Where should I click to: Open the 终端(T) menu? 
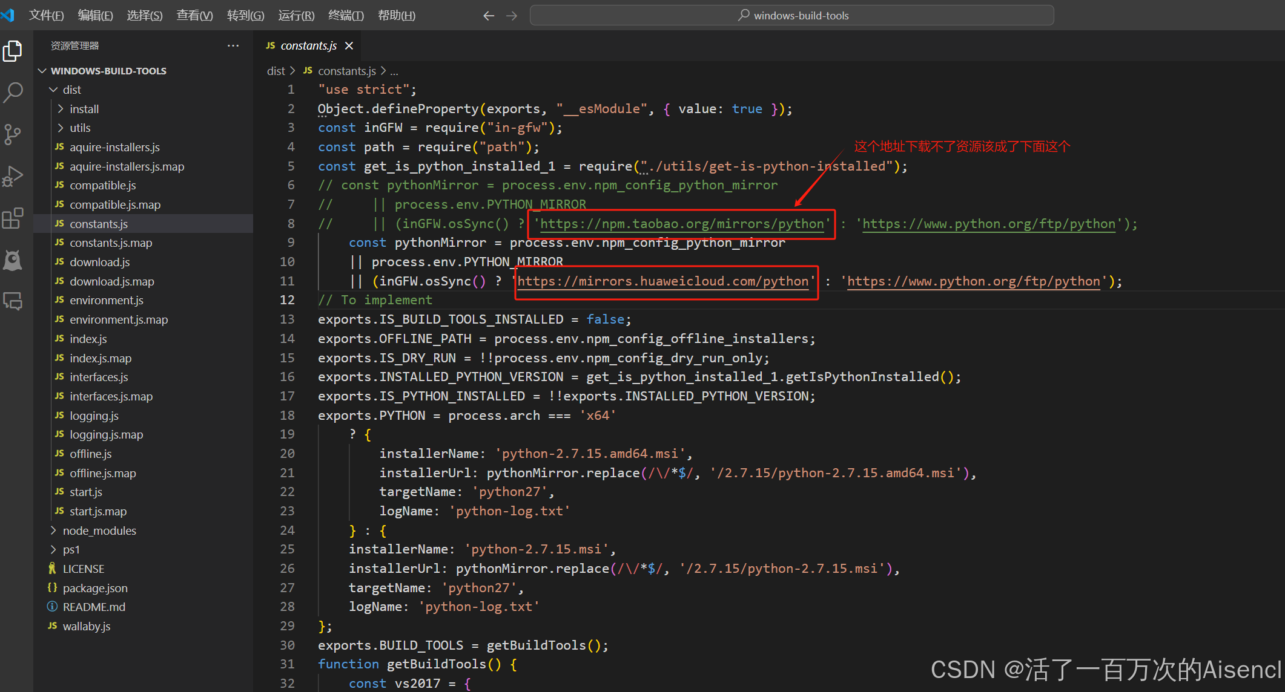[346, 16]
